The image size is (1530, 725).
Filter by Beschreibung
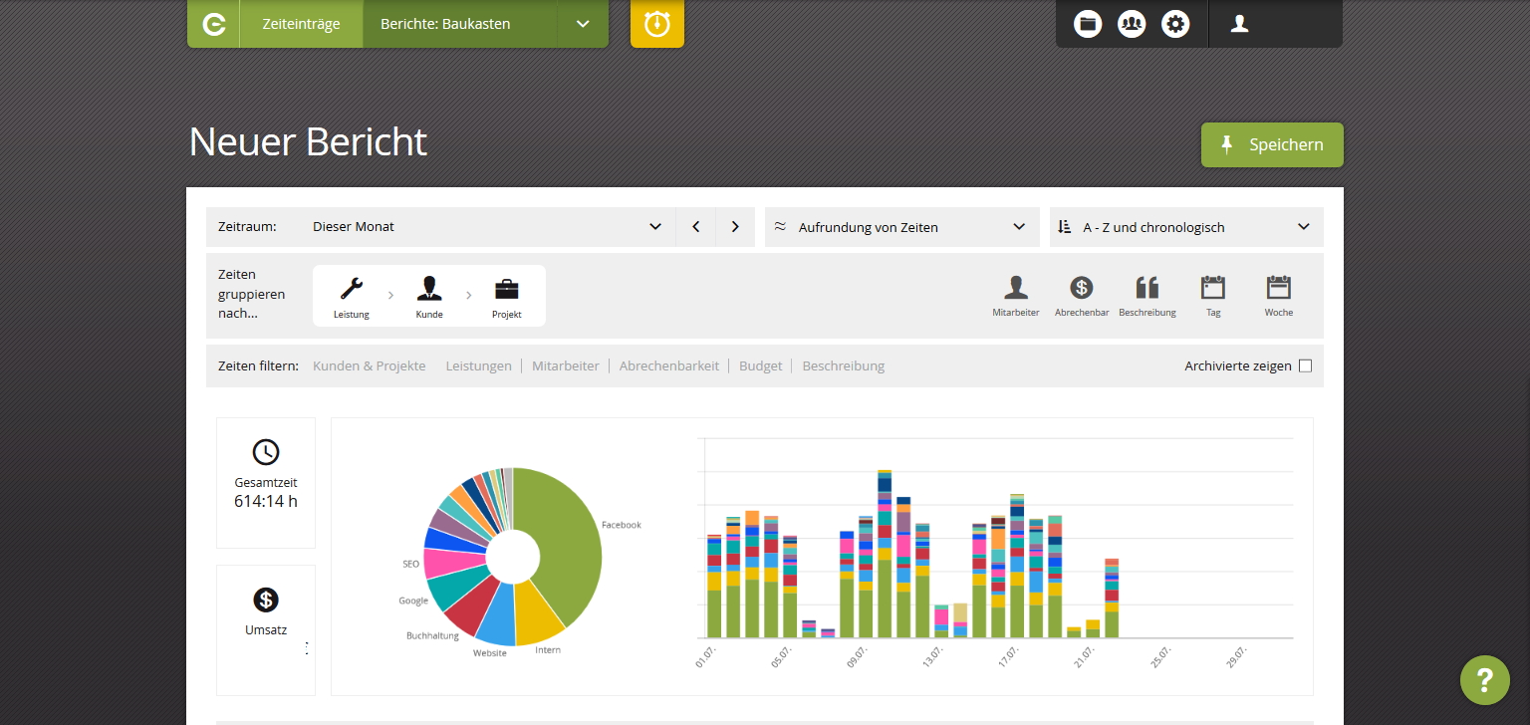844,365
